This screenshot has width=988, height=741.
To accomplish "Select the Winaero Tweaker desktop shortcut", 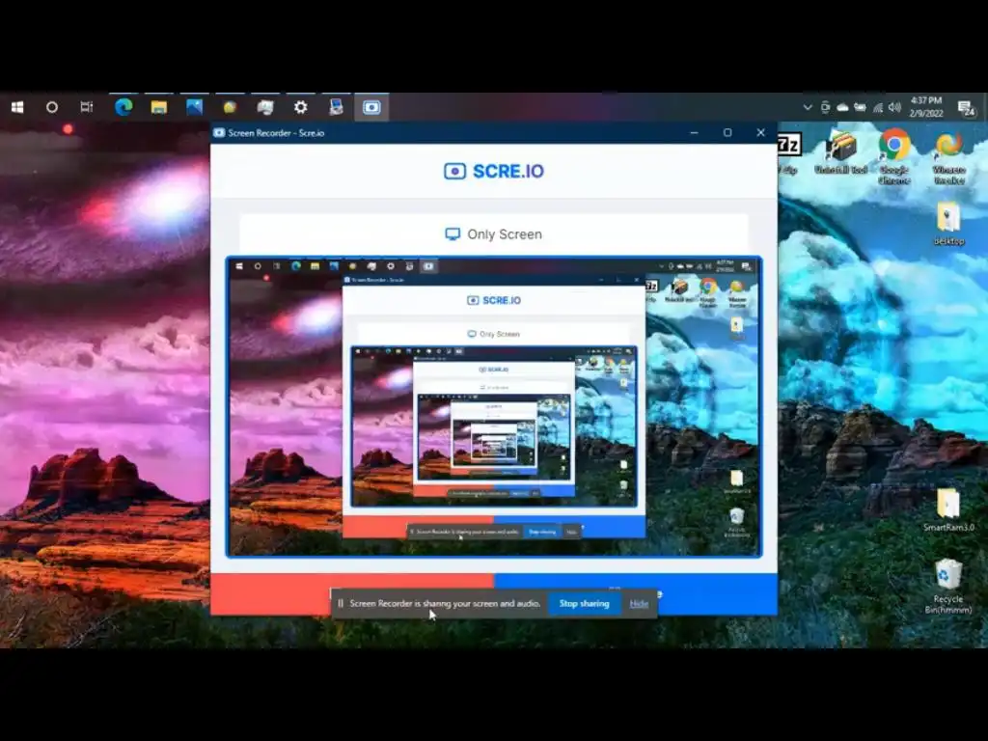I will point(949,157).
